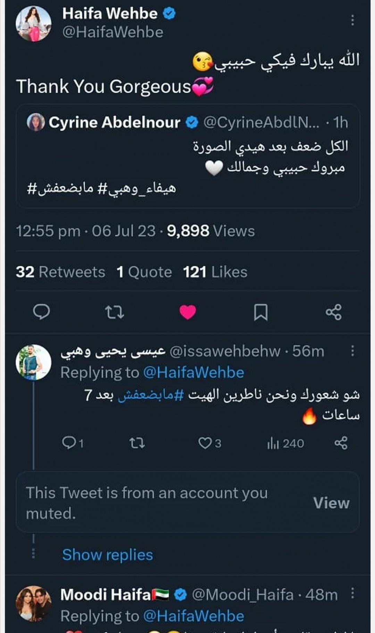Screen dimensions: 375x633
Task: Reply to Haifa Wehbe's main tweet
Action: (41, 312)
